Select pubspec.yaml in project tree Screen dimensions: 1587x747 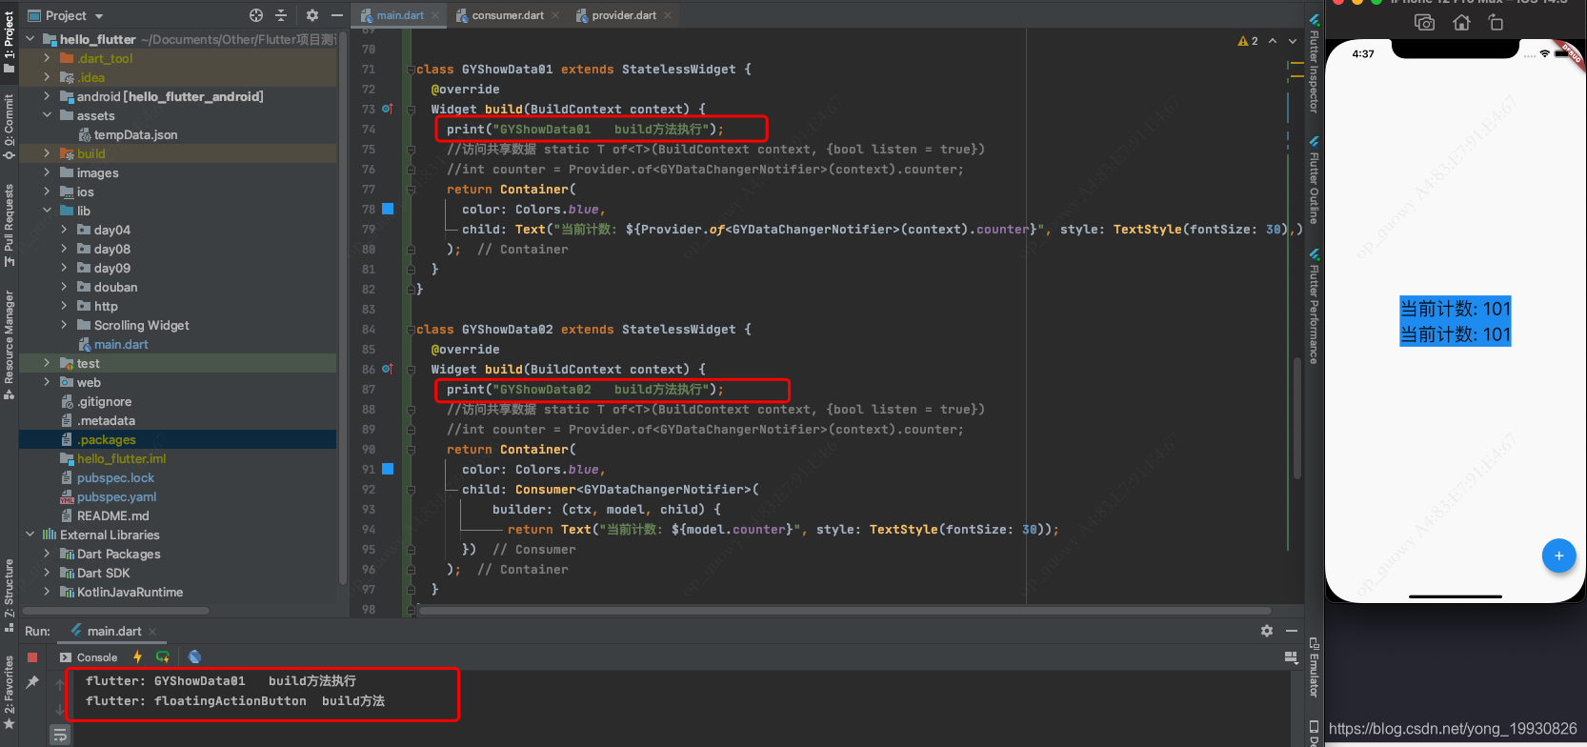[x=116, y=496]
